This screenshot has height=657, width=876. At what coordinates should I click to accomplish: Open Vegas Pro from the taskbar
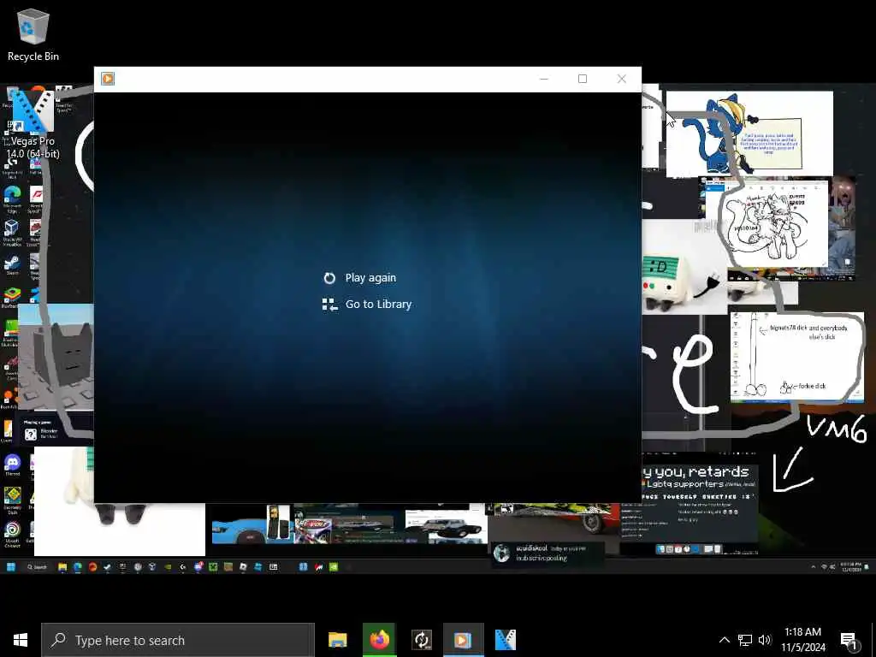[505, 640]
